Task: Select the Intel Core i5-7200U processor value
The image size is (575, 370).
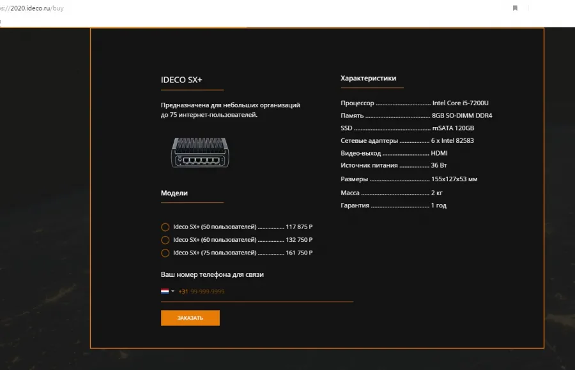Action: coord(460,103)
